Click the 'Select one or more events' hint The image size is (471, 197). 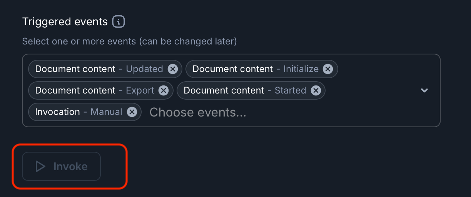tap(79, 41)
